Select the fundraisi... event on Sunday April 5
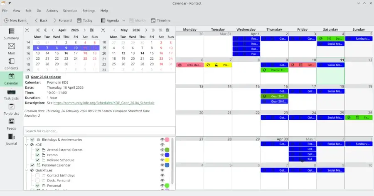The image size is (374, 196). pos(359,39)
